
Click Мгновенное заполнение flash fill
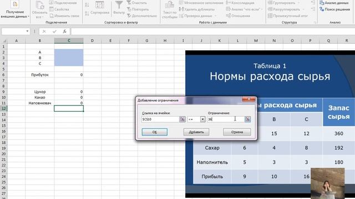click(x=201, y=3)
